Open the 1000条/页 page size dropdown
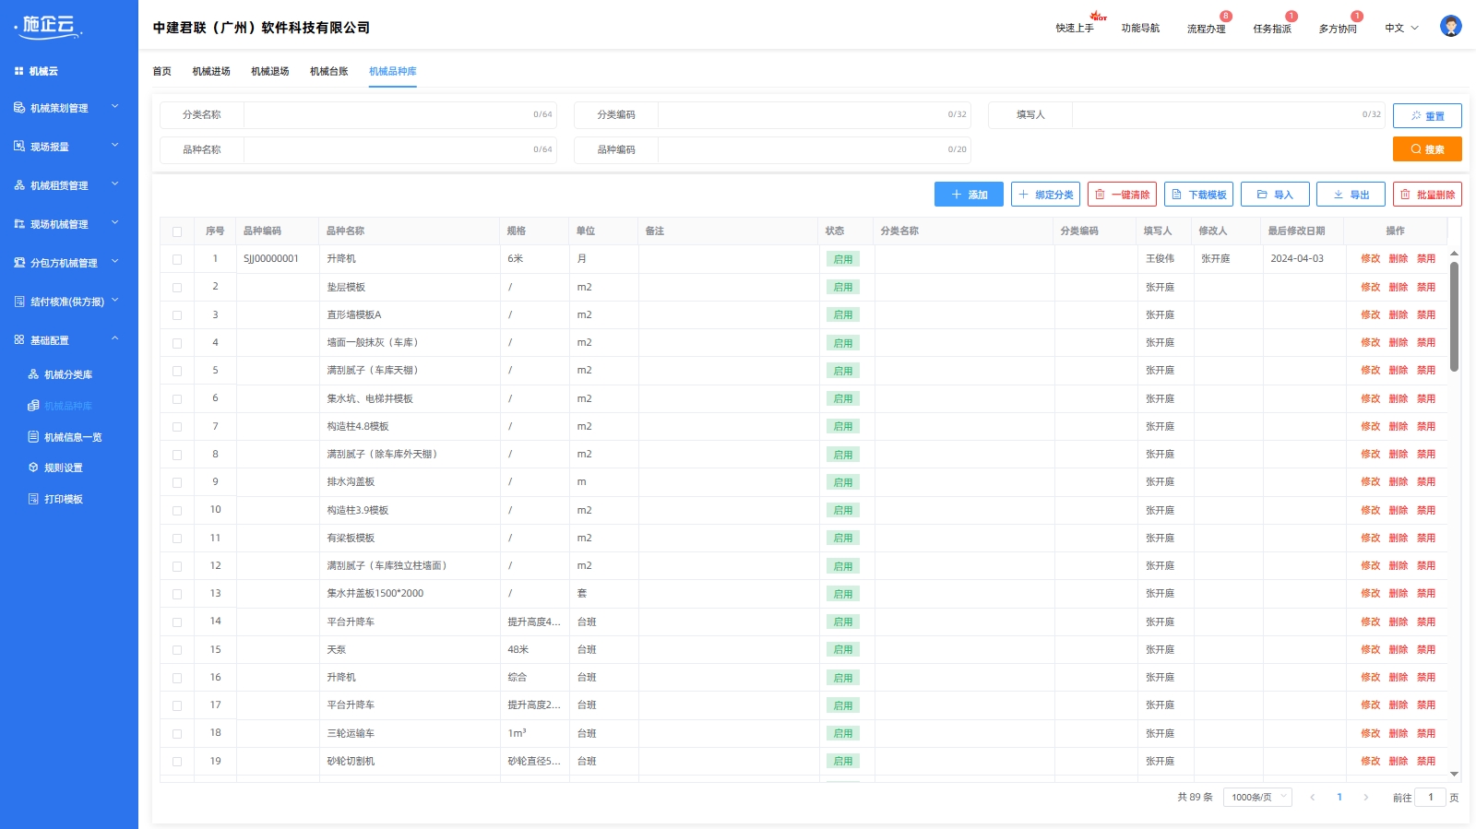1476x829 pixels. click(x=1256, y=798)
